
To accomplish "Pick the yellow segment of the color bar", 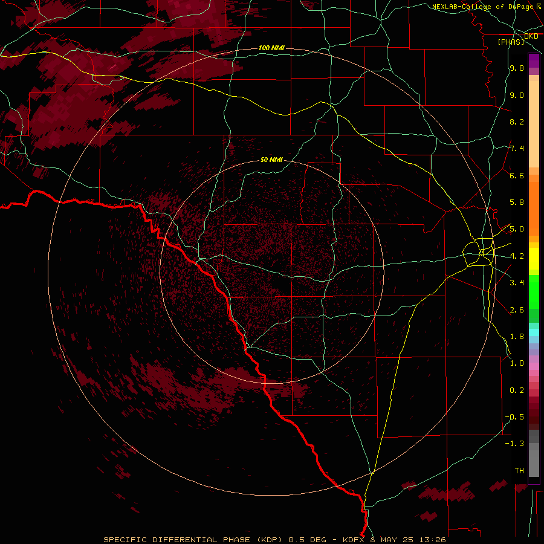I will [x=534, y=259].
